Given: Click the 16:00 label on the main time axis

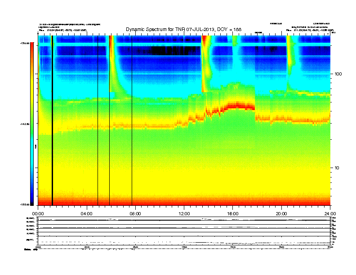Looking at the screenshot, I should coord(233,214).
